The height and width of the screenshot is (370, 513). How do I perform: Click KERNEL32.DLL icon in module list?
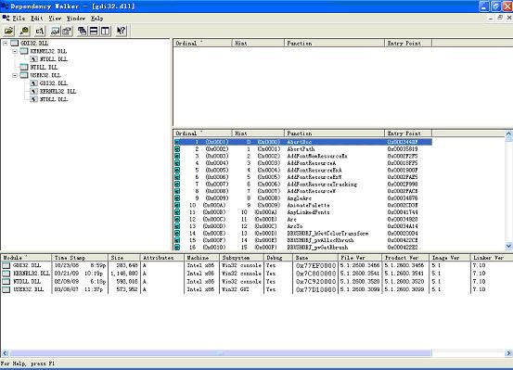pos(6,274)
